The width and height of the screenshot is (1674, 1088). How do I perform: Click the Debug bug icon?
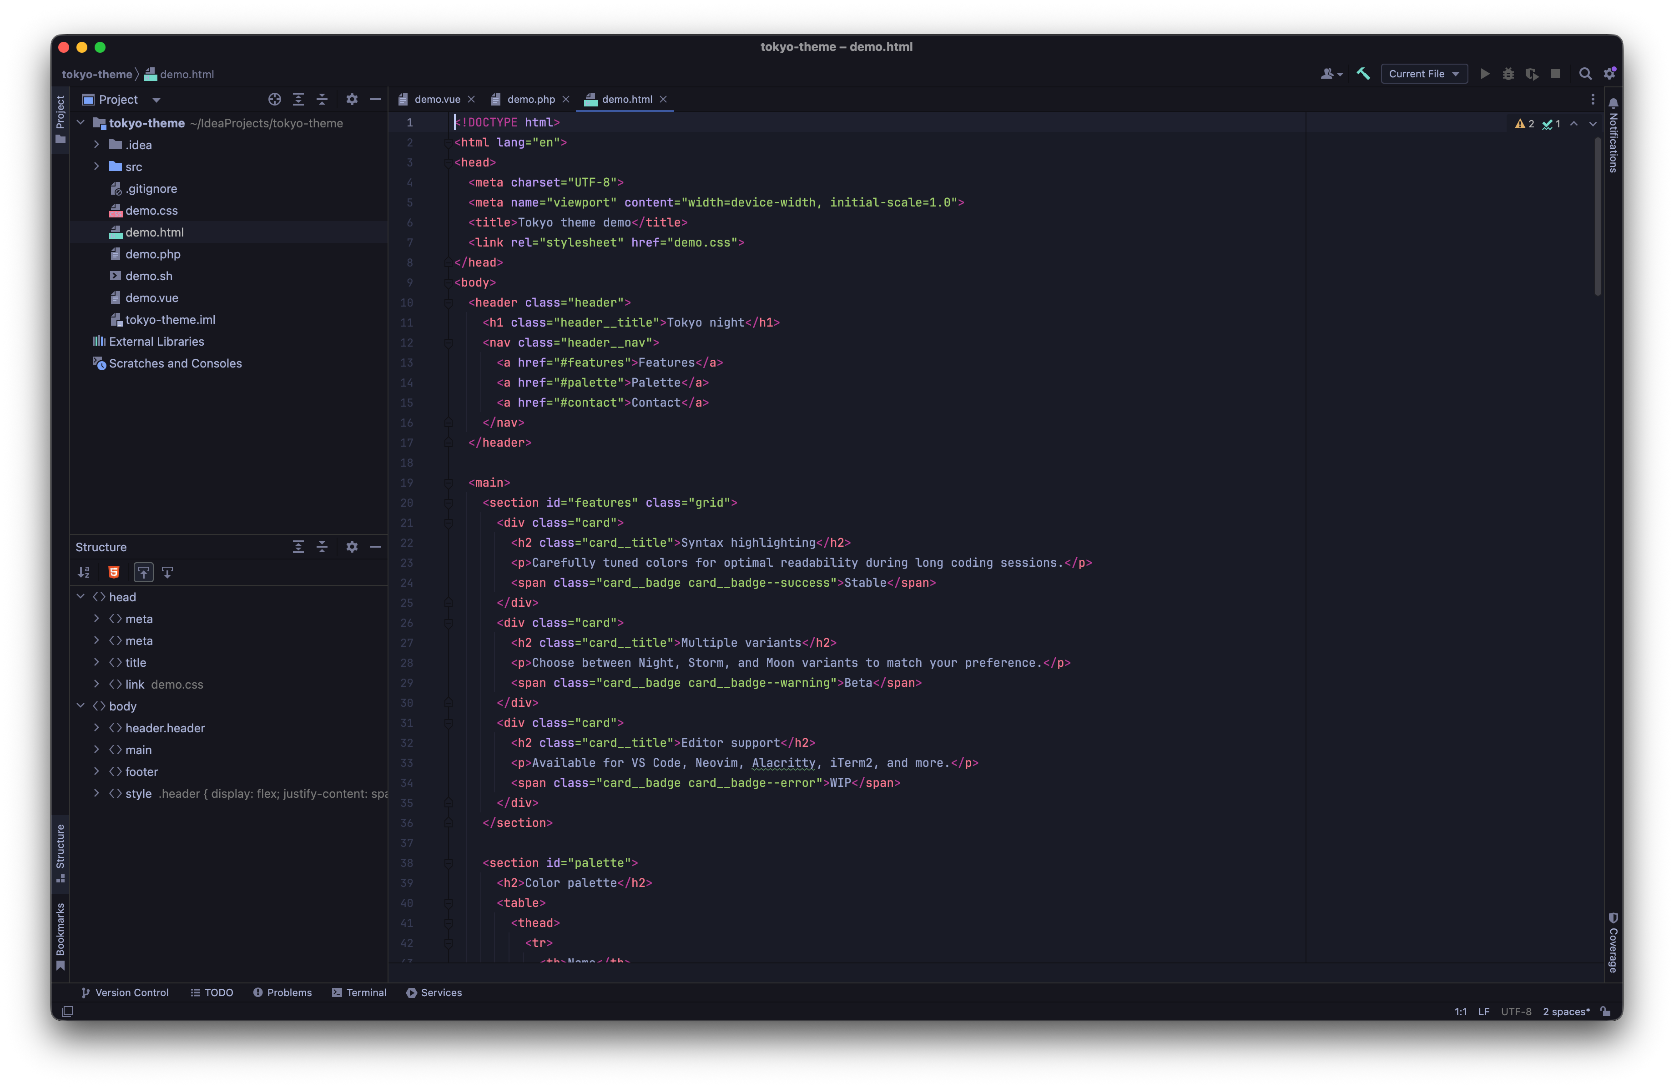(1508, 74)
